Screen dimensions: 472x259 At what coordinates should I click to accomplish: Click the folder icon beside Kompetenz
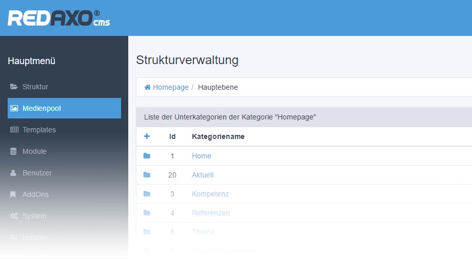coord(147,194)
